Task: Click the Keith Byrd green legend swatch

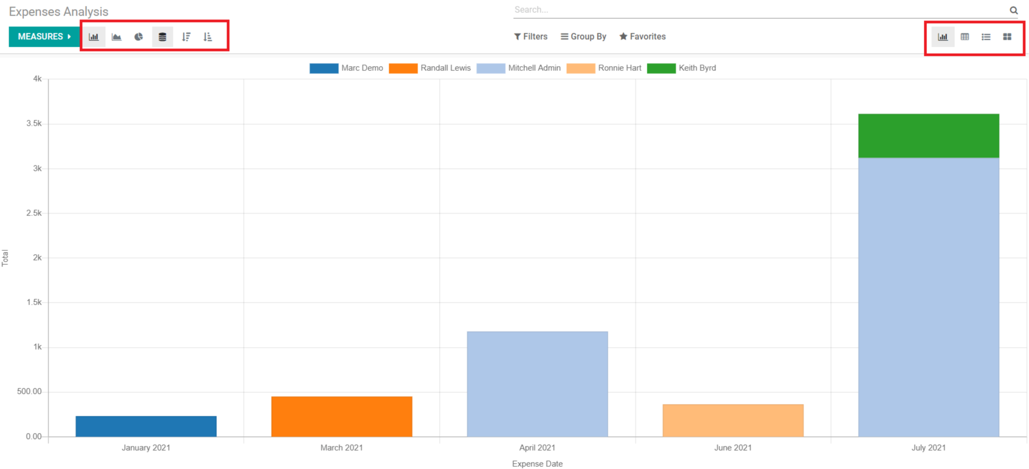Action: (x=661, y=68)
